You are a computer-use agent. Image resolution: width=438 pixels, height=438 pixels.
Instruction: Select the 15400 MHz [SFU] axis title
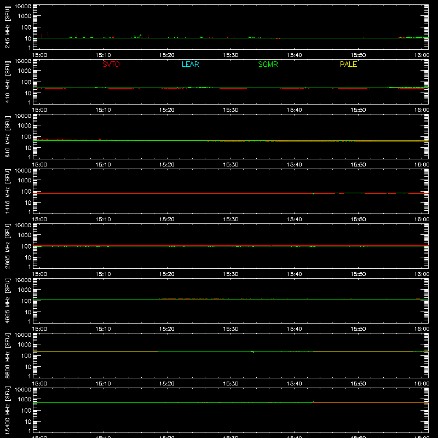click(7, 410)
